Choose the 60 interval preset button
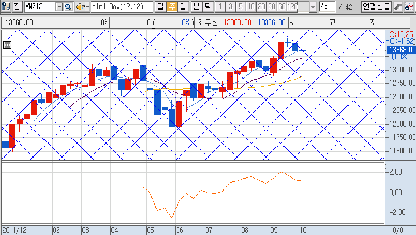416x235 pixels. point(281,7)
